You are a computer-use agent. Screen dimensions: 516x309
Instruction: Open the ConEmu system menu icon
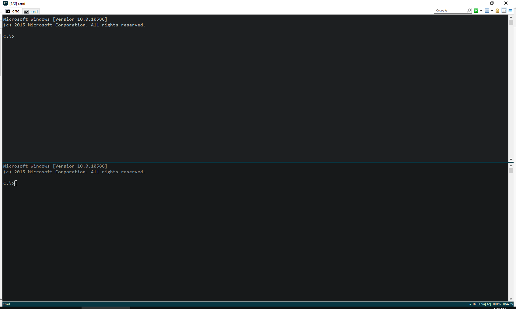click(x=5, y=3)
